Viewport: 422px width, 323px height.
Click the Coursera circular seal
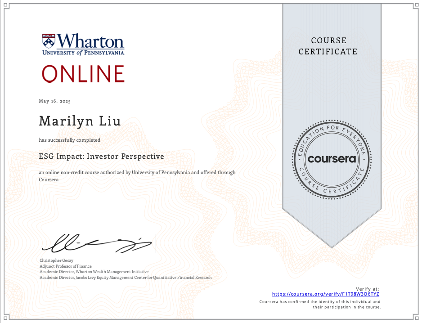click(332, 159)
